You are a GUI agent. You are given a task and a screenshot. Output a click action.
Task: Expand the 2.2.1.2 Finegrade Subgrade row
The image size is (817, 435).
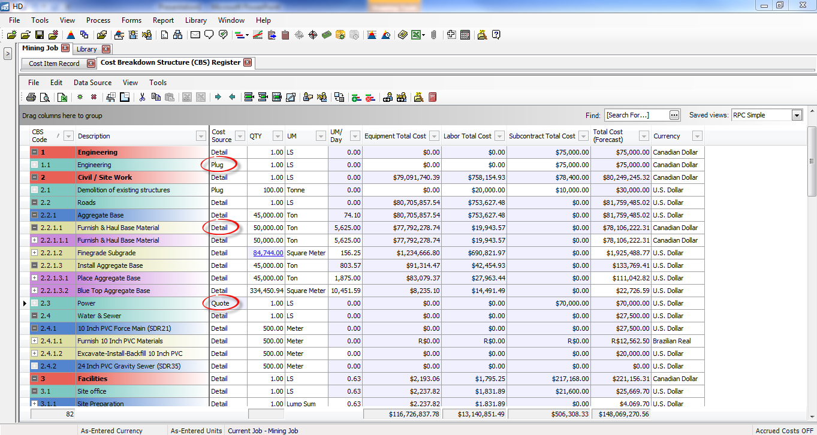tap(35, 253)
